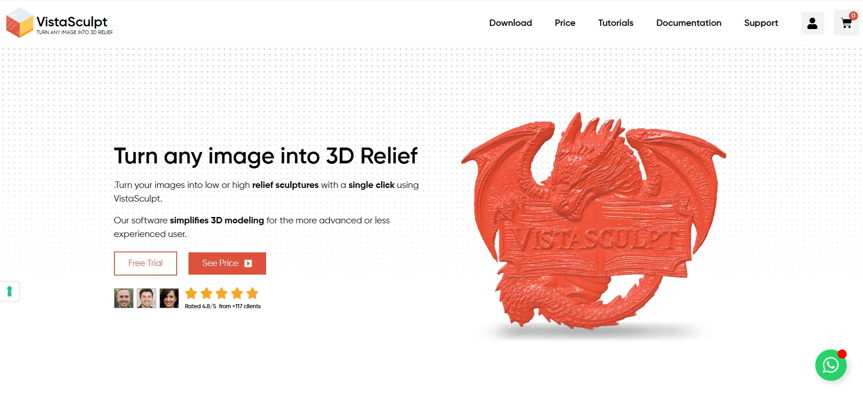Click the VistaSculpt cube logo
Image resolution: width=863 pixels, height=394 pixels.
[x=20, y=23]
